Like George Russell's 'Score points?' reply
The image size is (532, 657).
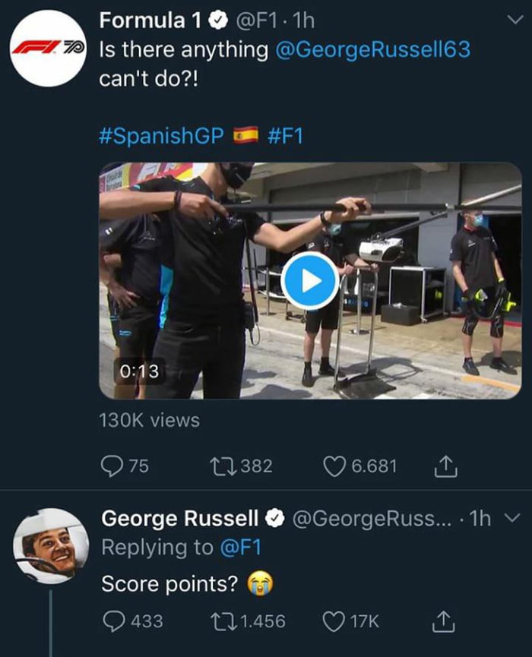point(335,621)
